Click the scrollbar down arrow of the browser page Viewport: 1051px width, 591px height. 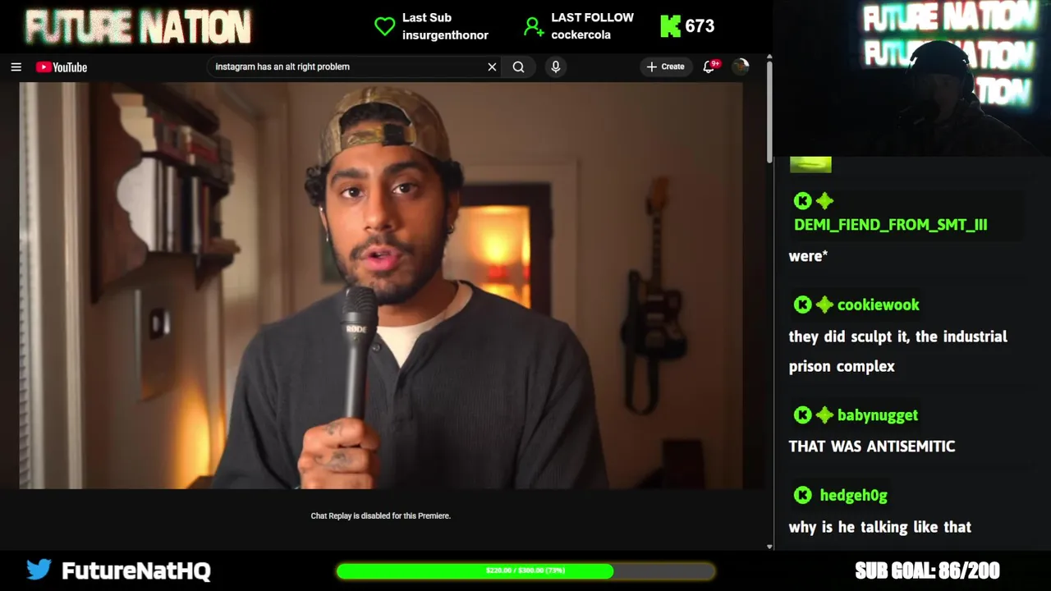[x=769, y=547]
